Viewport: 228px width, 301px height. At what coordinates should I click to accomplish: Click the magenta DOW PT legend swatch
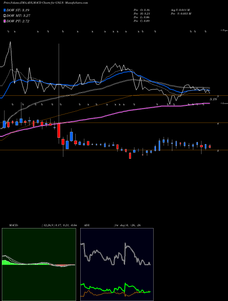pos(5,21)
